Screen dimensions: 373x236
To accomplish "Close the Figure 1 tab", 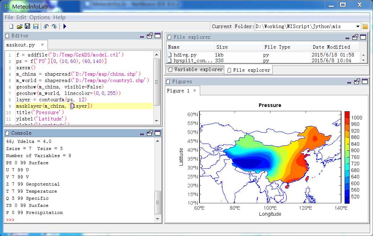I will 194,91.
